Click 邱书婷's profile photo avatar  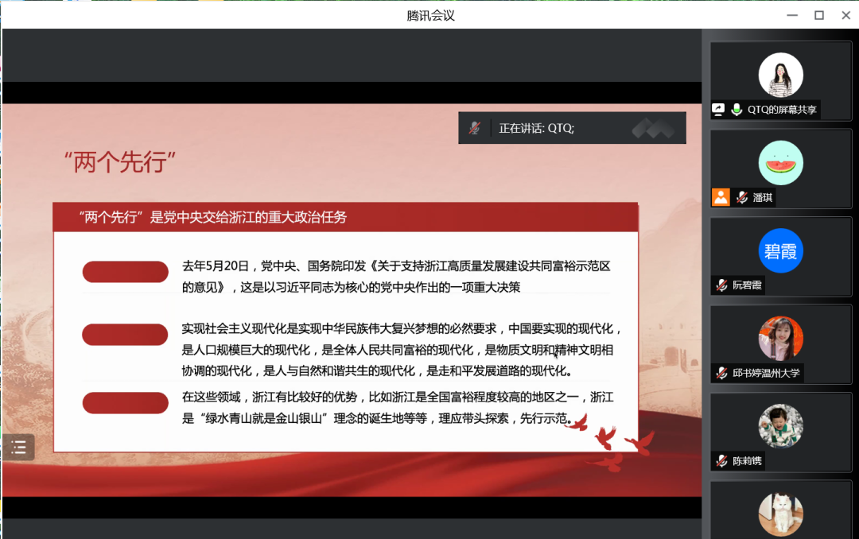[x=780, y=338]
